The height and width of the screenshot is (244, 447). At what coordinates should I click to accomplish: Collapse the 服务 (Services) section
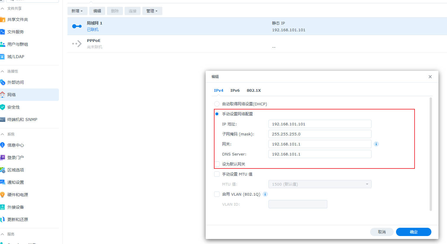coord(2,234)
